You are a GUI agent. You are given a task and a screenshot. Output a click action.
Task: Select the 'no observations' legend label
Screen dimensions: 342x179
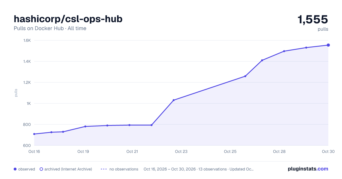[x=124, y=169]
